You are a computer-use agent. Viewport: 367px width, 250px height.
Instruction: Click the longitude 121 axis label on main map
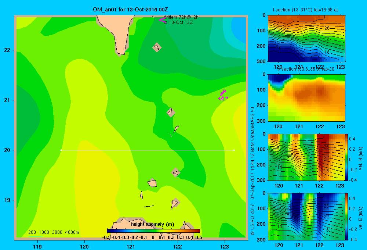click(x=131, y=246)
